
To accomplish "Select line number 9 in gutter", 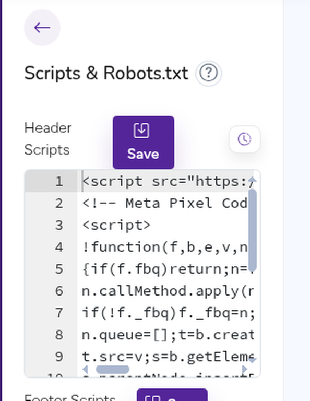I will click(x=59, y=357).
